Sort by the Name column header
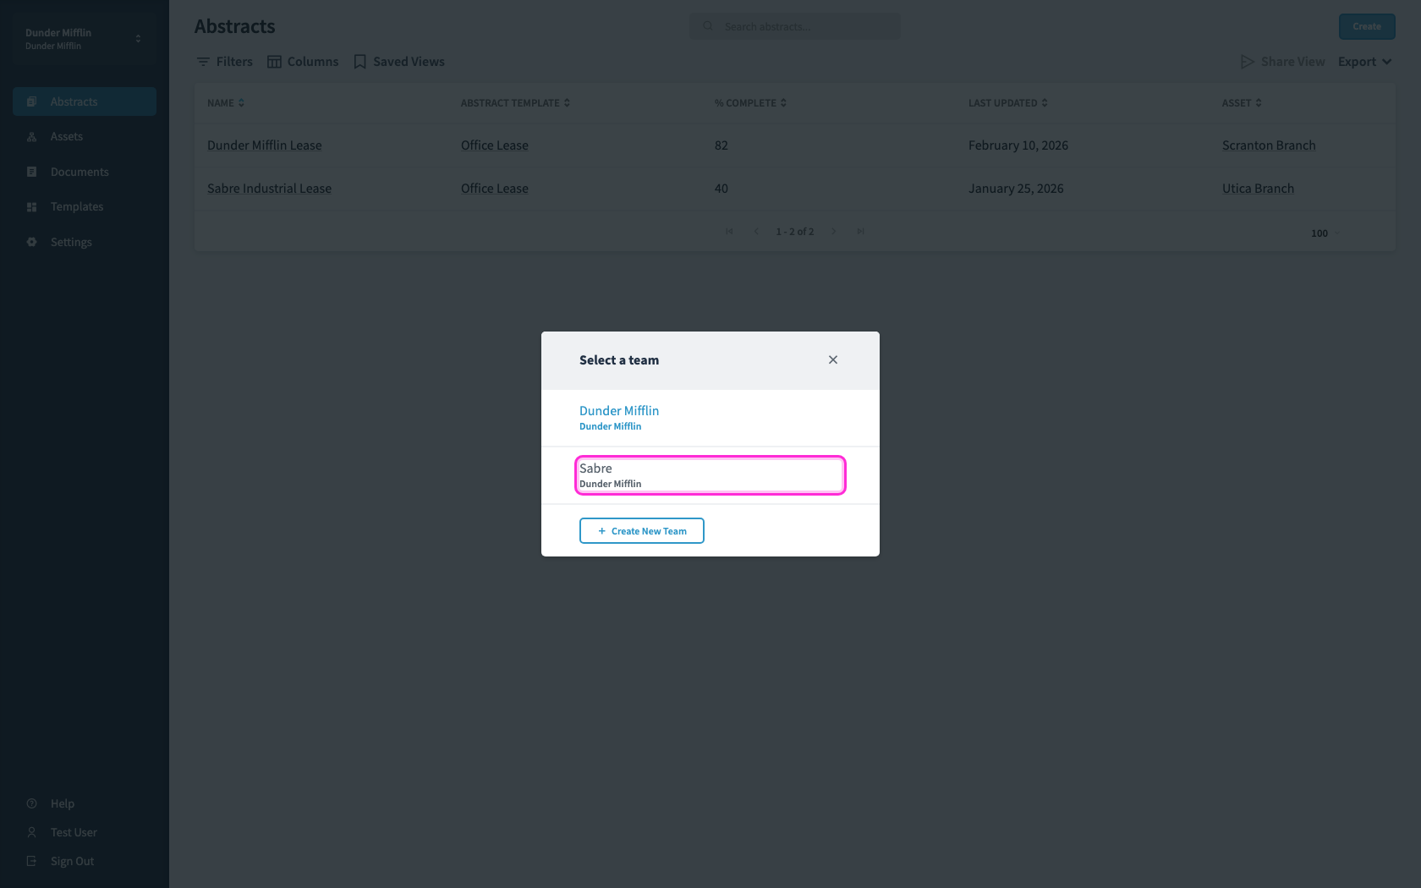This screenshot has width=1421, height=888. (x=226, y=103)
